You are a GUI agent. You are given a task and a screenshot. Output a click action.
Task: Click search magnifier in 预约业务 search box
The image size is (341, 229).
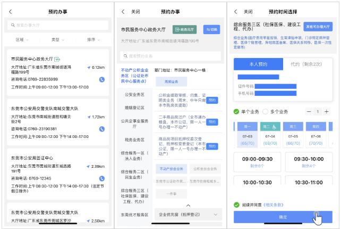click(125, 56)
